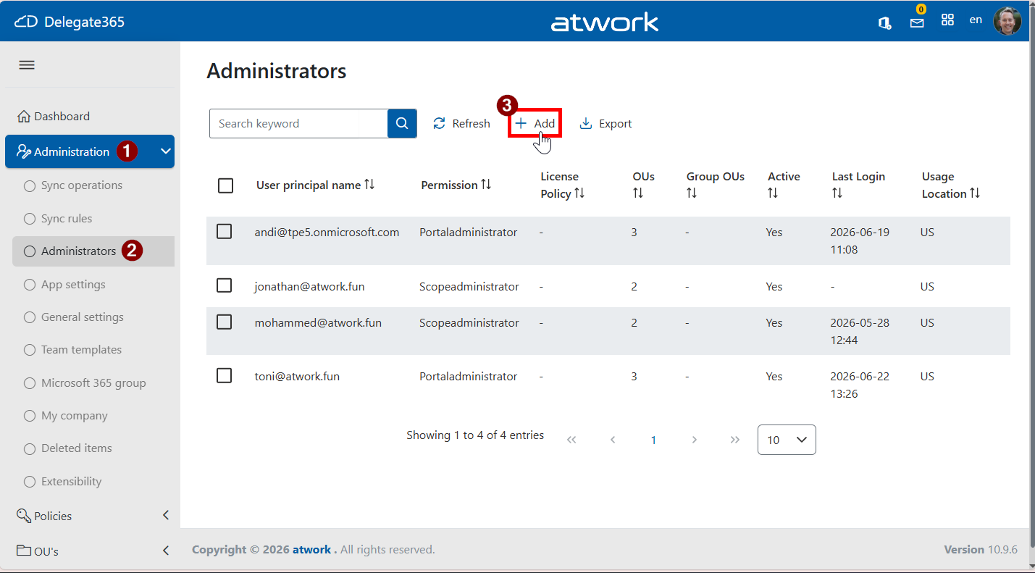Open Sync operations menu item
The height and width of the screenshot is (573, 1035).
82,185
